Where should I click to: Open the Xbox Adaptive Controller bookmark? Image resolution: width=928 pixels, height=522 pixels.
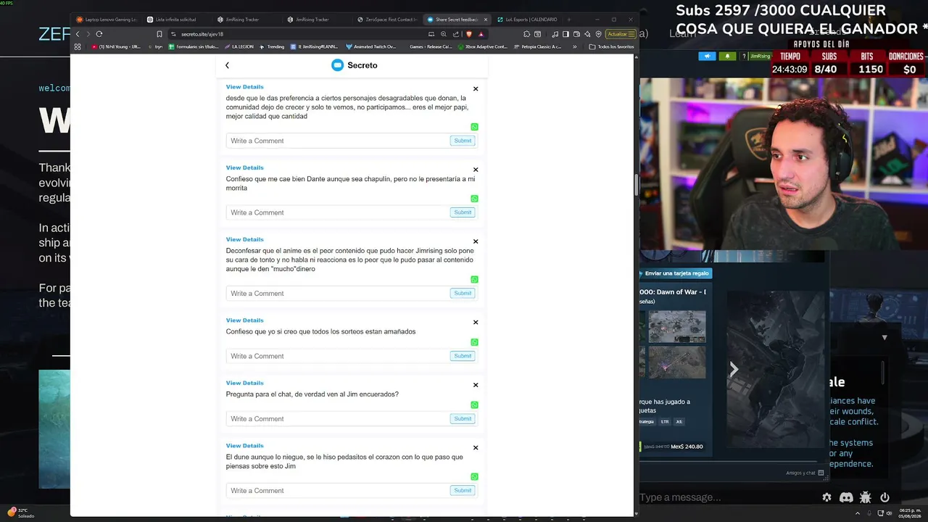pos(481,46)
